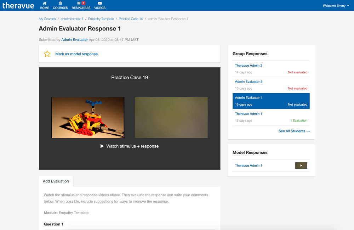This screenshot has height=230, width=354.
Task: Open the Courses navigation item
Action: [60, 5]
